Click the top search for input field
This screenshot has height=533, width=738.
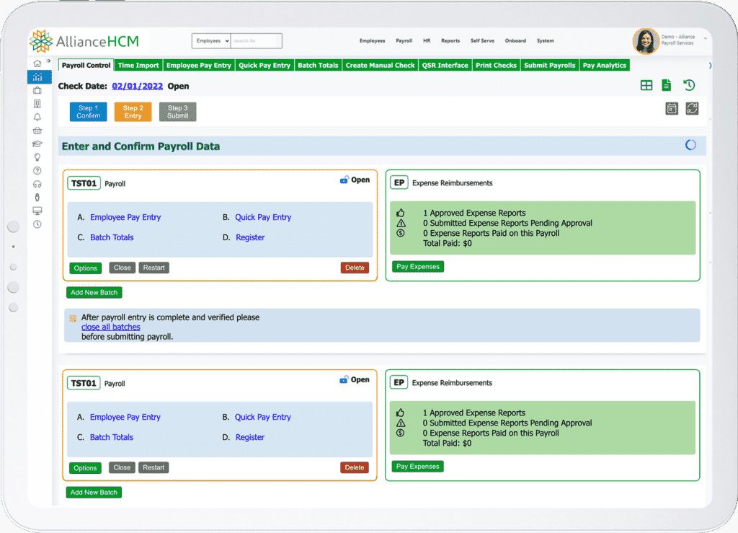click(257, 41)
